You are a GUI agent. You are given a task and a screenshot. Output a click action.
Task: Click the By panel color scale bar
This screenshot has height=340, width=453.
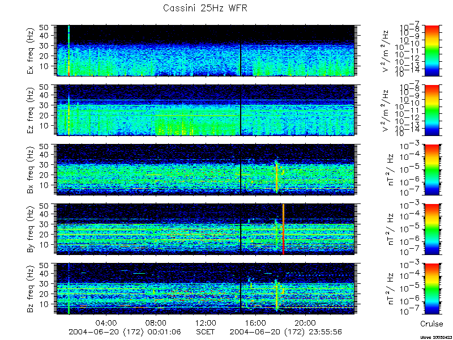(x=431, y=229)
